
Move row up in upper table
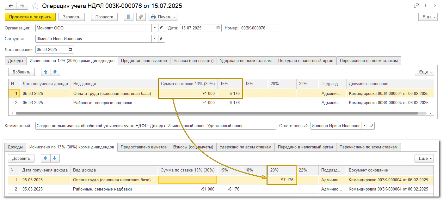(46, 72)
